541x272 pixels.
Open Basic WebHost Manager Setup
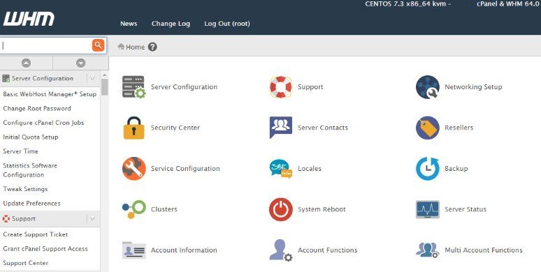[50, 94]
